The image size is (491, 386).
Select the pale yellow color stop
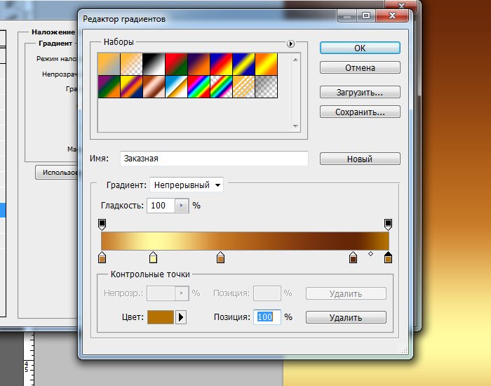click(153, 258)
